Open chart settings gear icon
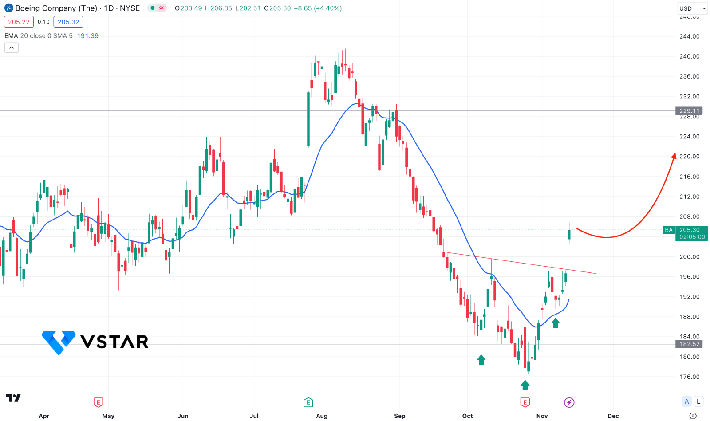This screenshot has width=710, height=421. click(693, 416)
